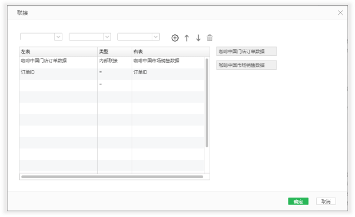Close the 联接 dialog
The image size is (355, 217).
340,13
